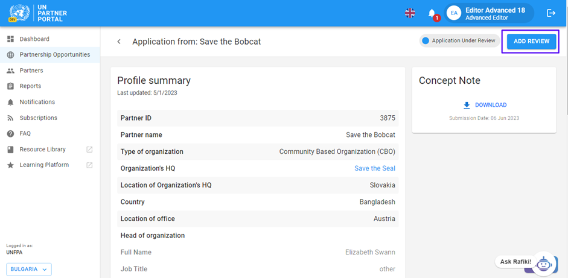568x278 pixels.
Task: Click Learning Platform external link icon
Action: click(89, 165)
